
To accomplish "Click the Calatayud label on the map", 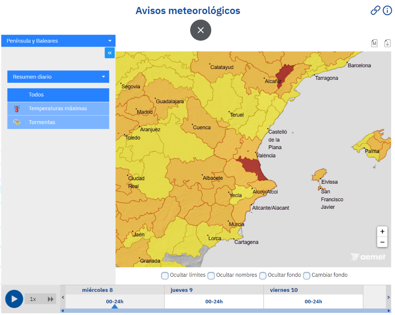I will click(x=222, y=67).
